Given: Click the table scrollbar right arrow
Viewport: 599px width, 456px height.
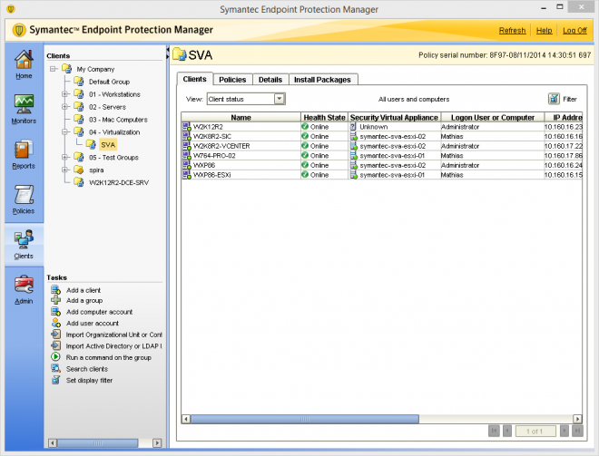Looking at the screenshot, I should click(577, 419).
